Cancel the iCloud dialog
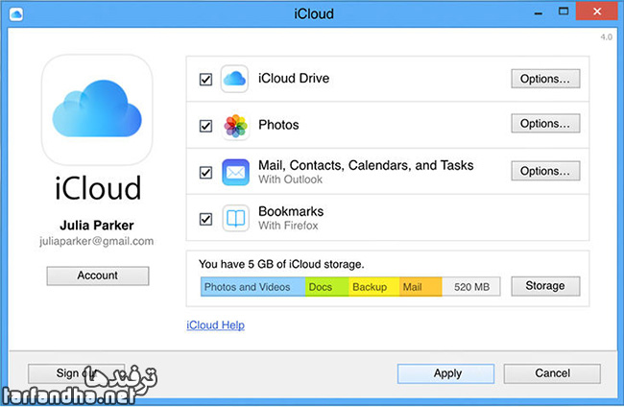This screenshot has height=407, width=624. pyautogui.click(x=552, y=373)
